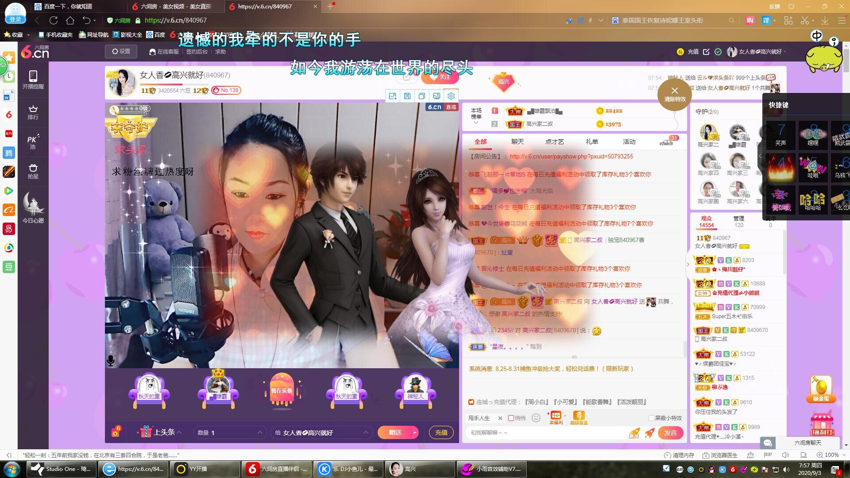Viewport: 850px width, 478px height.
Task: Open Studio One from the taskbar
Action: [62, 469]
